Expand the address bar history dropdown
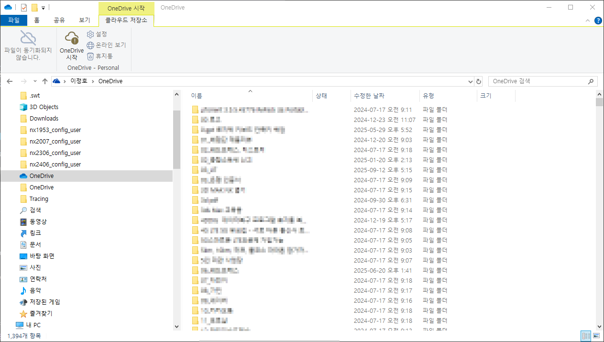 click(x=470, y=81)
